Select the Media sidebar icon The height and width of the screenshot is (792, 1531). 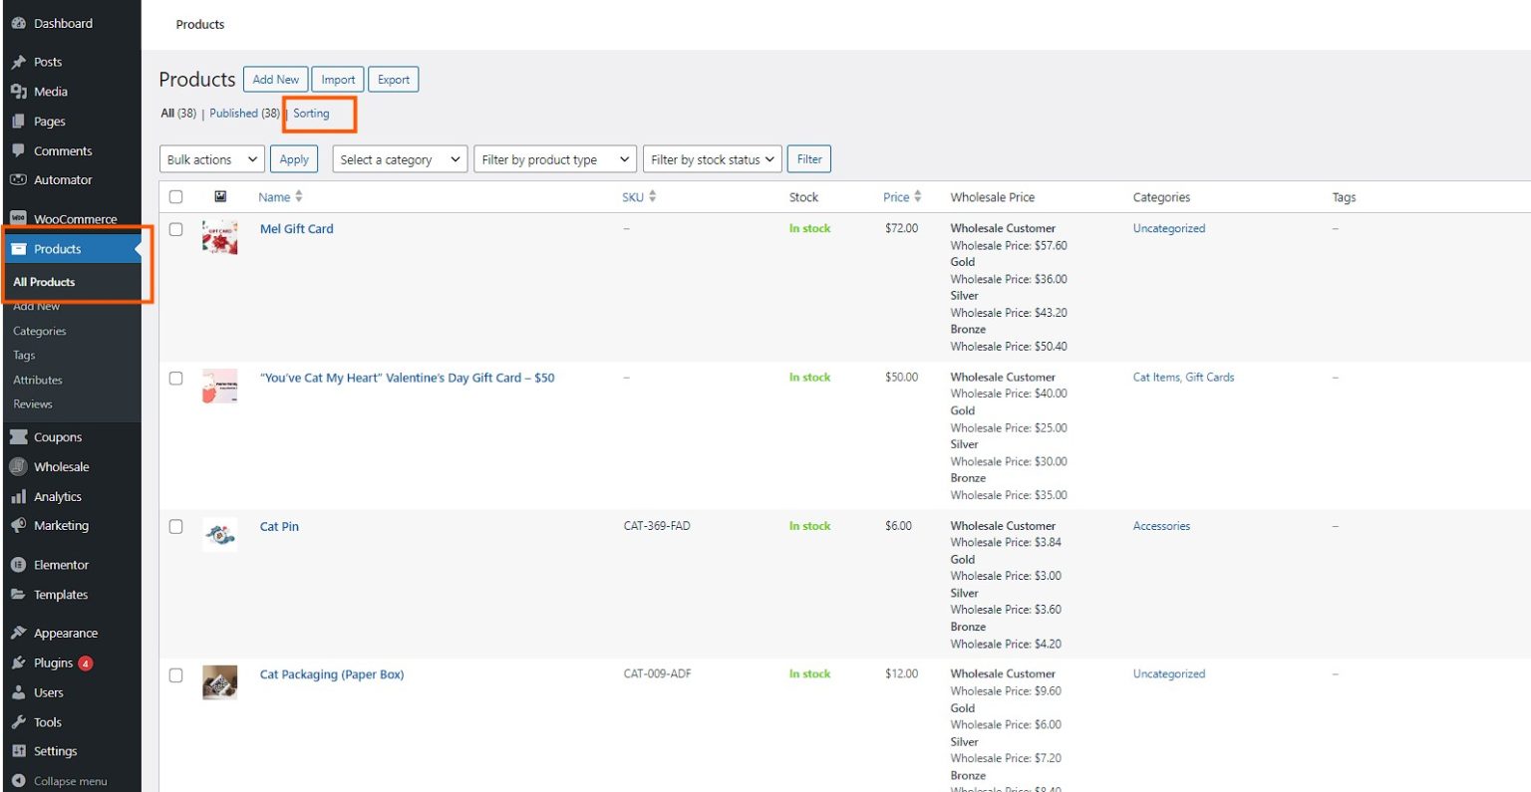18,91
